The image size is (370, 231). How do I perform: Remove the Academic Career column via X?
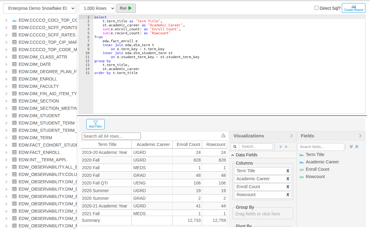pyautogui.click(x=288, y=179)
